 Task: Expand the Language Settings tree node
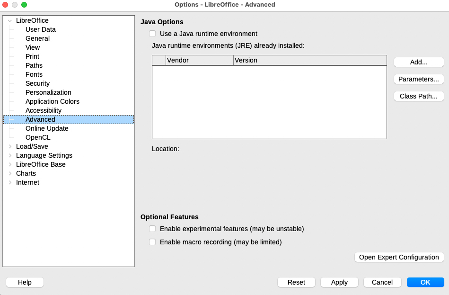pos(10,155)
